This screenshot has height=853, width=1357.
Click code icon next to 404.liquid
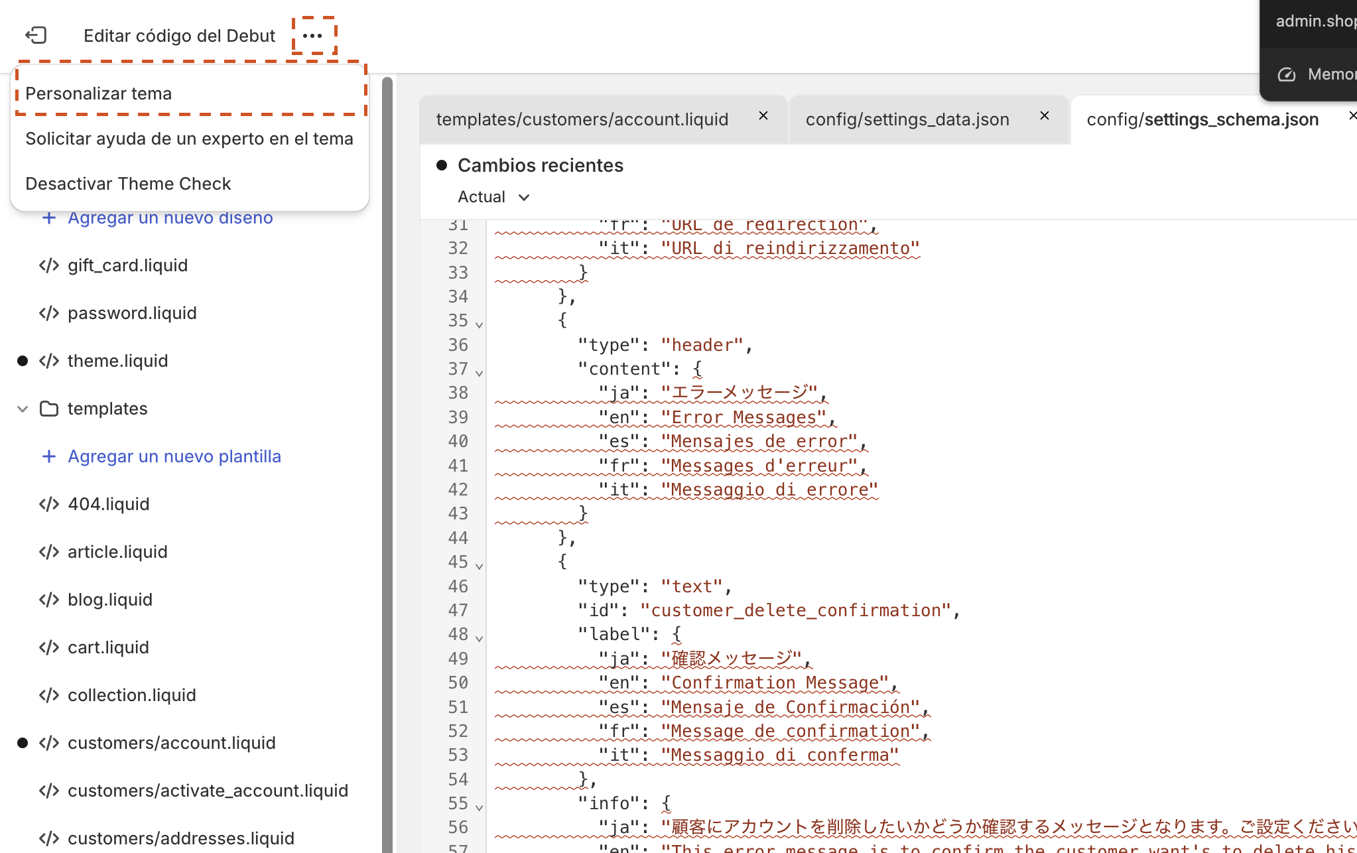[x=49, y=504]
